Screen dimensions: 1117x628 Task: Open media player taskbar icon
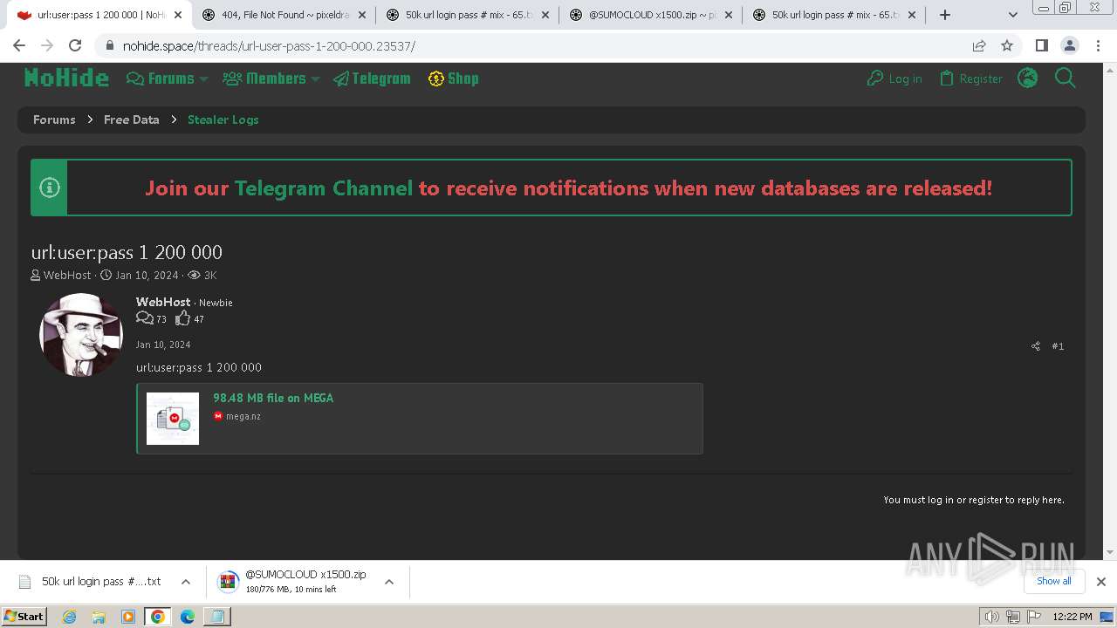tap(128, 617)
